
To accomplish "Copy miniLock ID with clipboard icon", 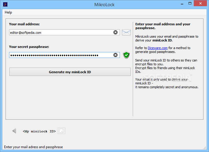I will coord(62,131).
